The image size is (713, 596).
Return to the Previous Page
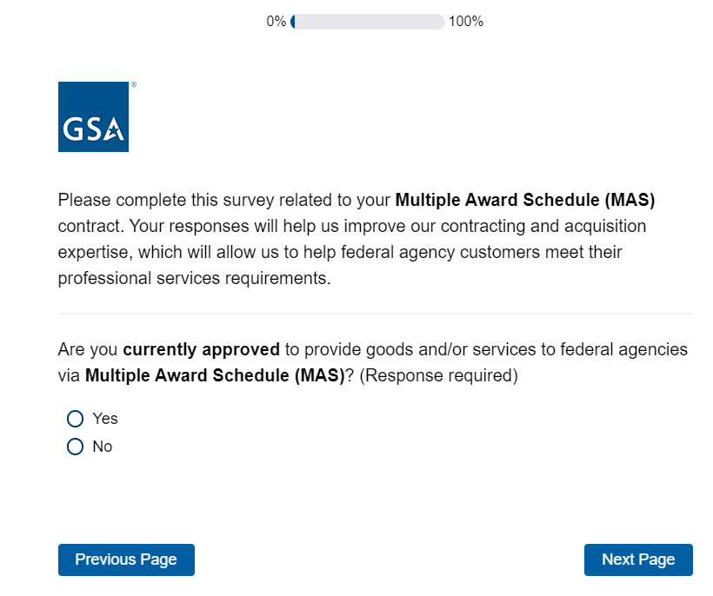(x=126, y=560)
